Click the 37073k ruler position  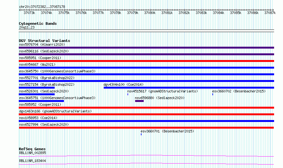click(29, 13)
